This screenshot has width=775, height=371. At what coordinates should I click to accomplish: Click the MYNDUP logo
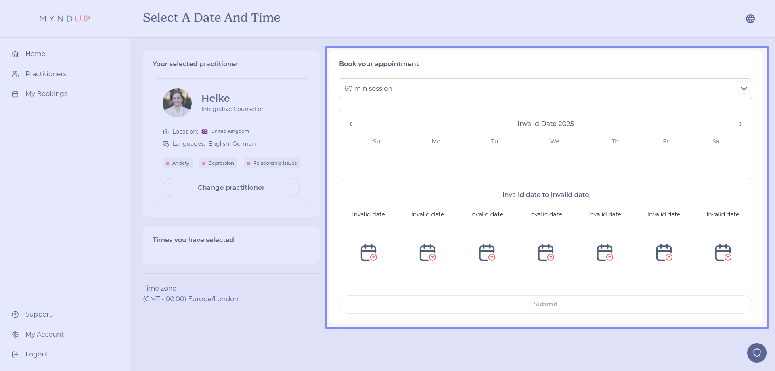[65, 19]
